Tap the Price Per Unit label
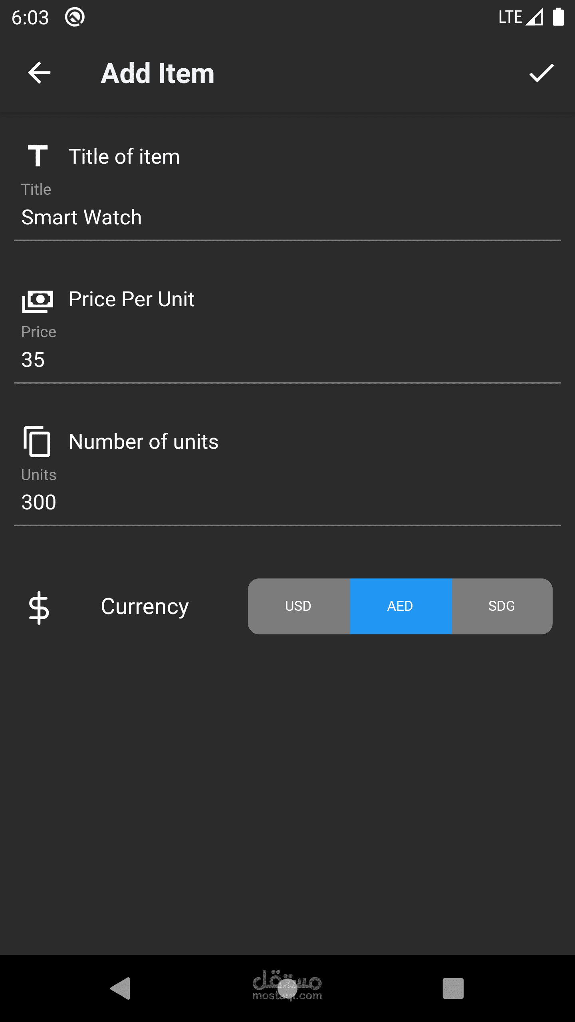The height and width of the screenshot is (1022, 575). 131,299
